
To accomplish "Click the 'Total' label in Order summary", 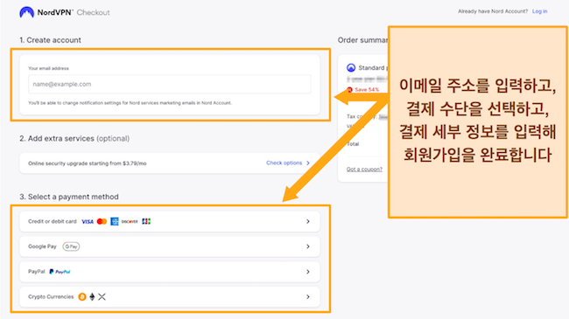I will coord(353,144).
